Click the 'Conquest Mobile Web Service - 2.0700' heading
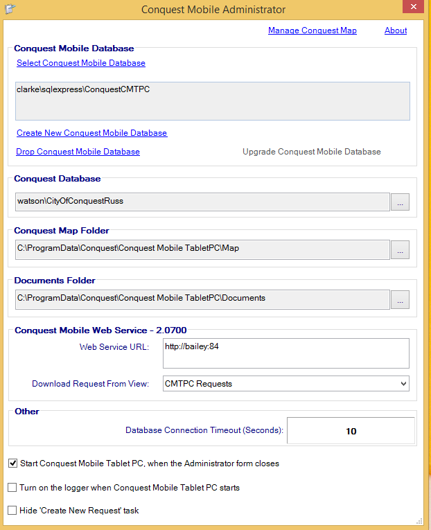431x530 pixels. (x=100, y=330)
